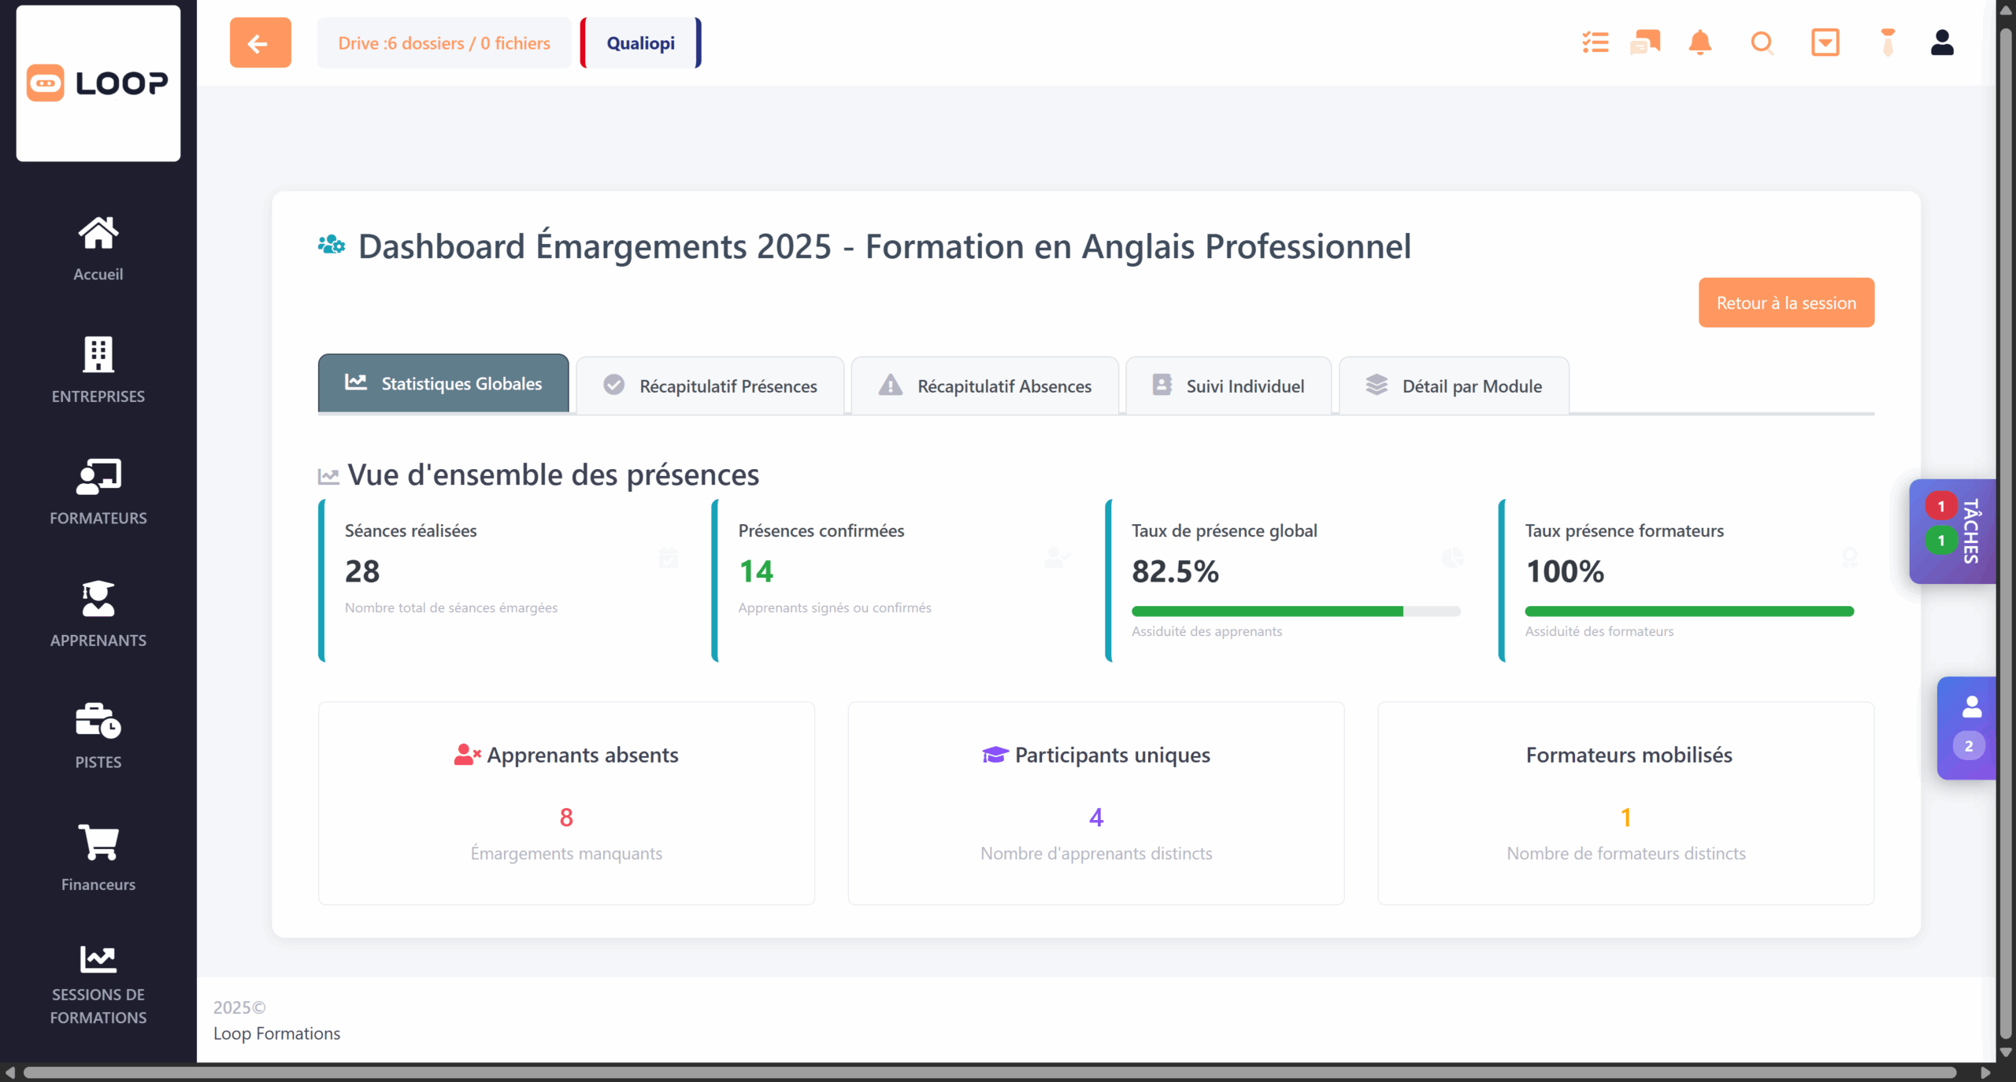Go to Accueil home in sidebar
The height and width of the screenshot is (1082, 2016).
(98, 249)
